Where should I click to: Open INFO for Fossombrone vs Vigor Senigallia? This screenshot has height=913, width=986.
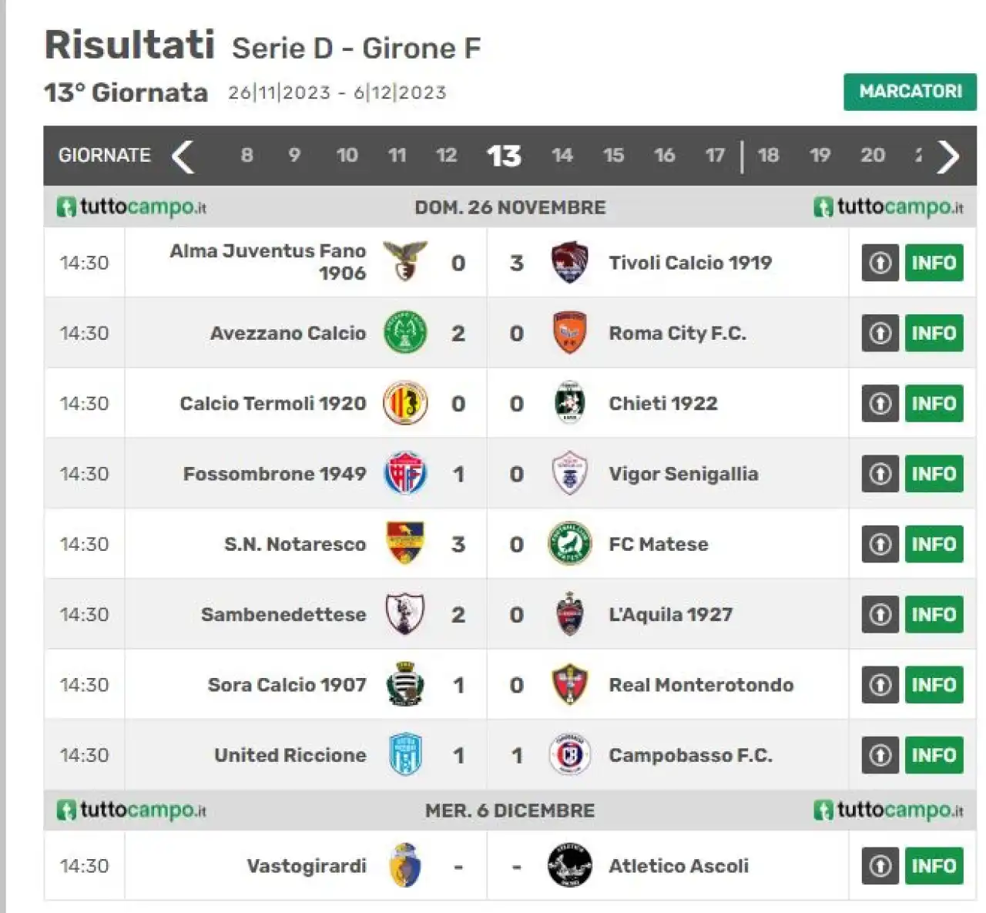click(934, 474)
